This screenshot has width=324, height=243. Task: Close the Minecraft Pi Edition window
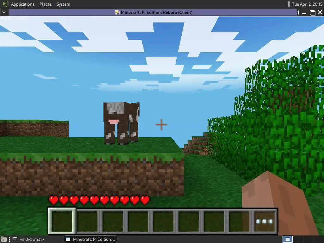click(320, 12)
